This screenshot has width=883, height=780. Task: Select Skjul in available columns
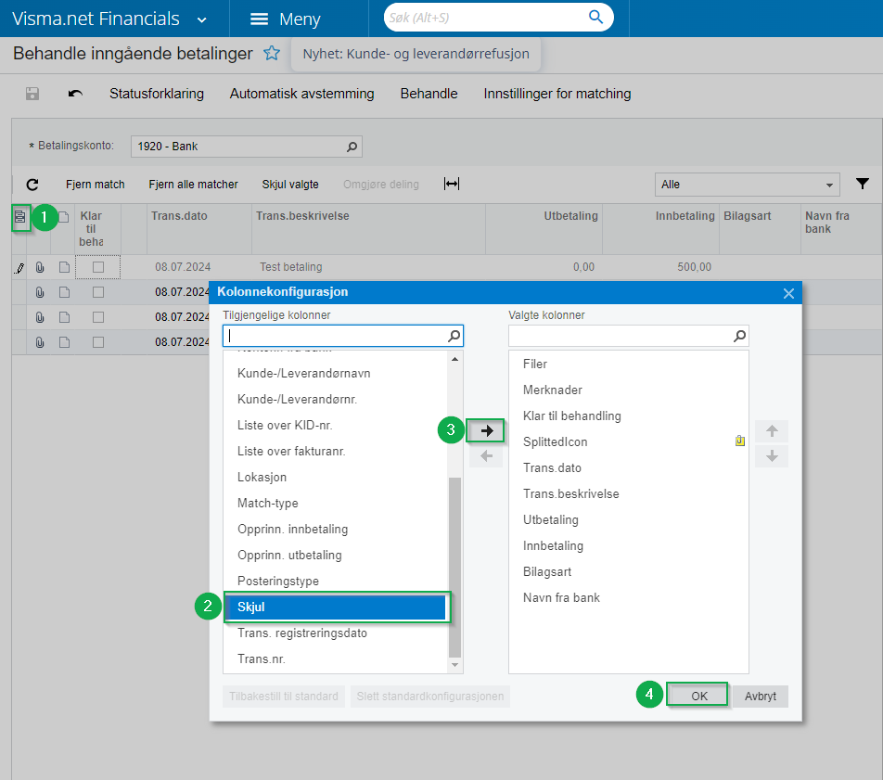337,607
